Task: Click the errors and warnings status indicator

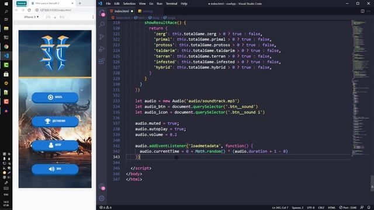Action: point(105,208)
